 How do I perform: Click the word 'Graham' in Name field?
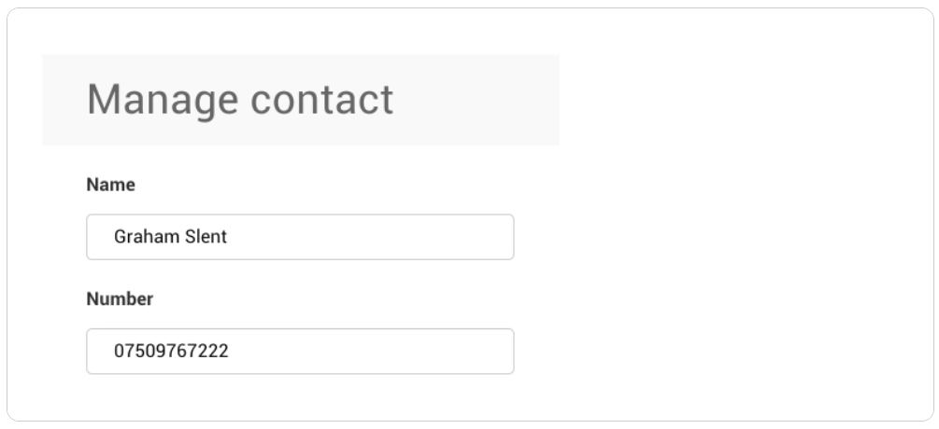pos(147,237)
